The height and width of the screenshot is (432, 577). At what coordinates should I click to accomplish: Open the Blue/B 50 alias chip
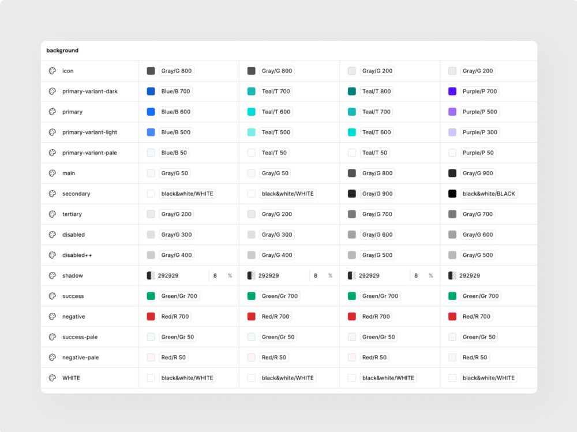tap(174, 153)
